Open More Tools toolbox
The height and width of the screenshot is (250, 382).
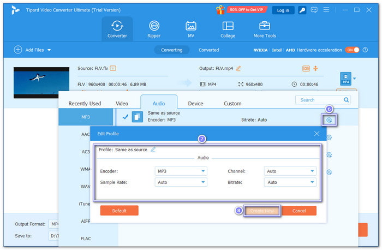point(265,29)
